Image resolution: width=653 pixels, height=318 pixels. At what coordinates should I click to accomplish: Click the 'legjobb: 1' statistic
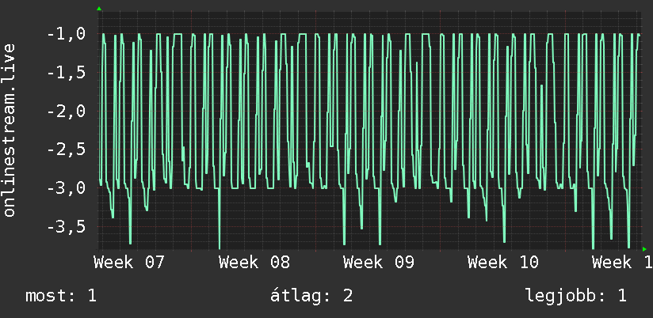576,296
